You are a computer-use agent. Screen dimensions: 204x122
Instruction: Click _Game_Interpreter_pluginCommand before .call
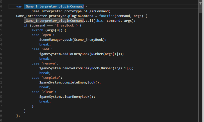(x=54, y=21)
